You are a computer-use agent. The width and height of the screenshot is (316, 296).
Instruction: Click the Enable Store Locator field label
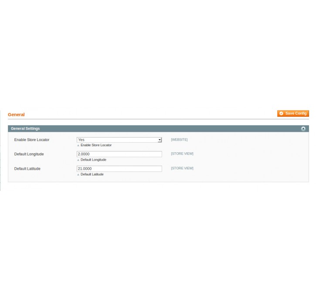(x=32, y=140)
